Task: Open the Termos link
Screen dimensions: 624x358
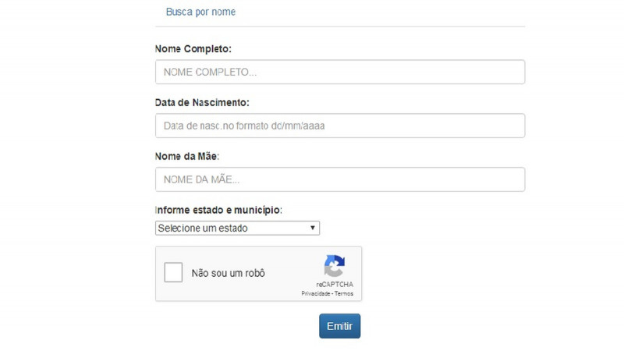Action: click(345, 293)
